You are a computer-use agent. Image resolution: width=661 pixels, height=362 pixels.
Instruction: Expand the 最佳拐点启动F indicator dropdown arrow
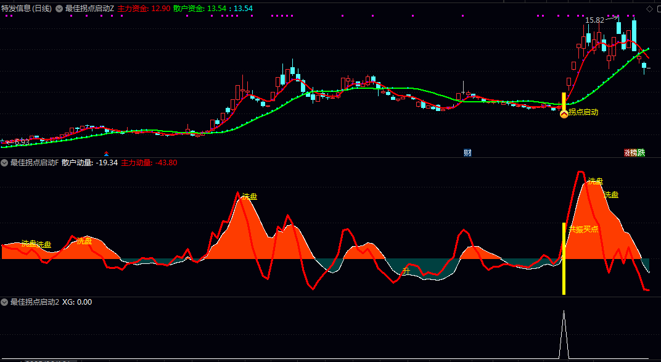5,163
